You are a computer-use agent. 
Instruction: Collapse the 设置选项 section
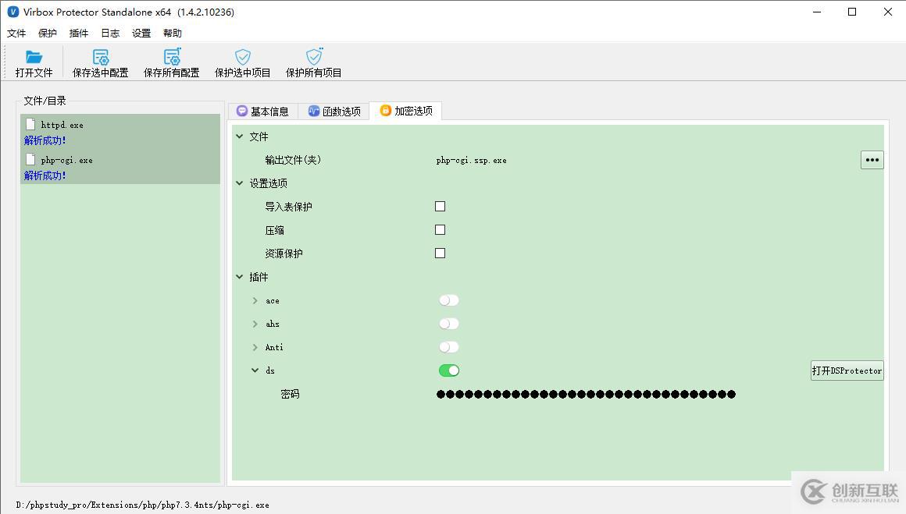point(239,183)
